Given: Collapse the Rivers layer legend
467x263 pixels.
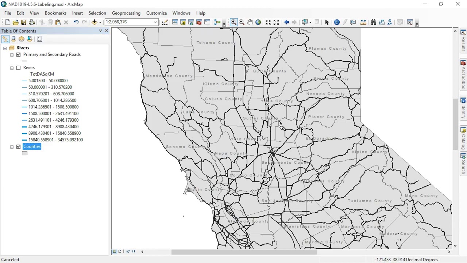Looking at the screenshot, I should coord(12,68).
